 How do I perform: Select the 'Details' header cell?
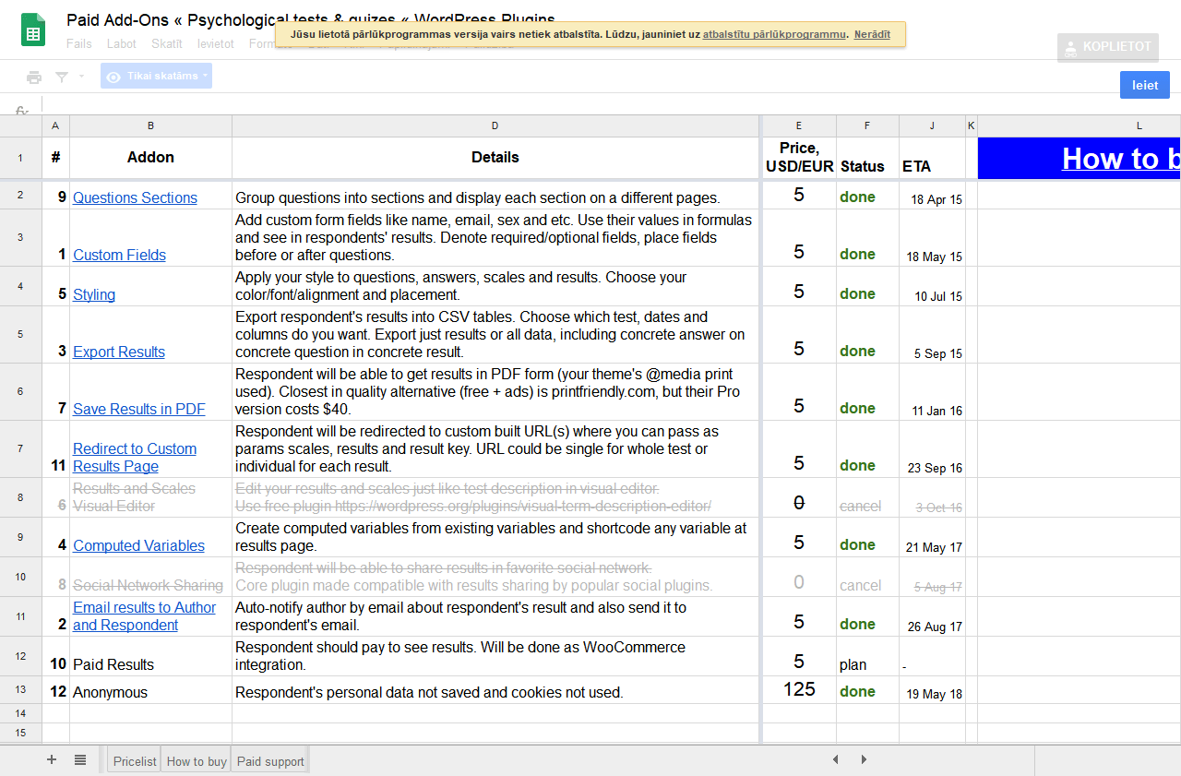point(495,158)
